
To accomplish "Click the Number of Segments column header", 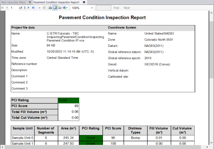I will click(46, 130).
